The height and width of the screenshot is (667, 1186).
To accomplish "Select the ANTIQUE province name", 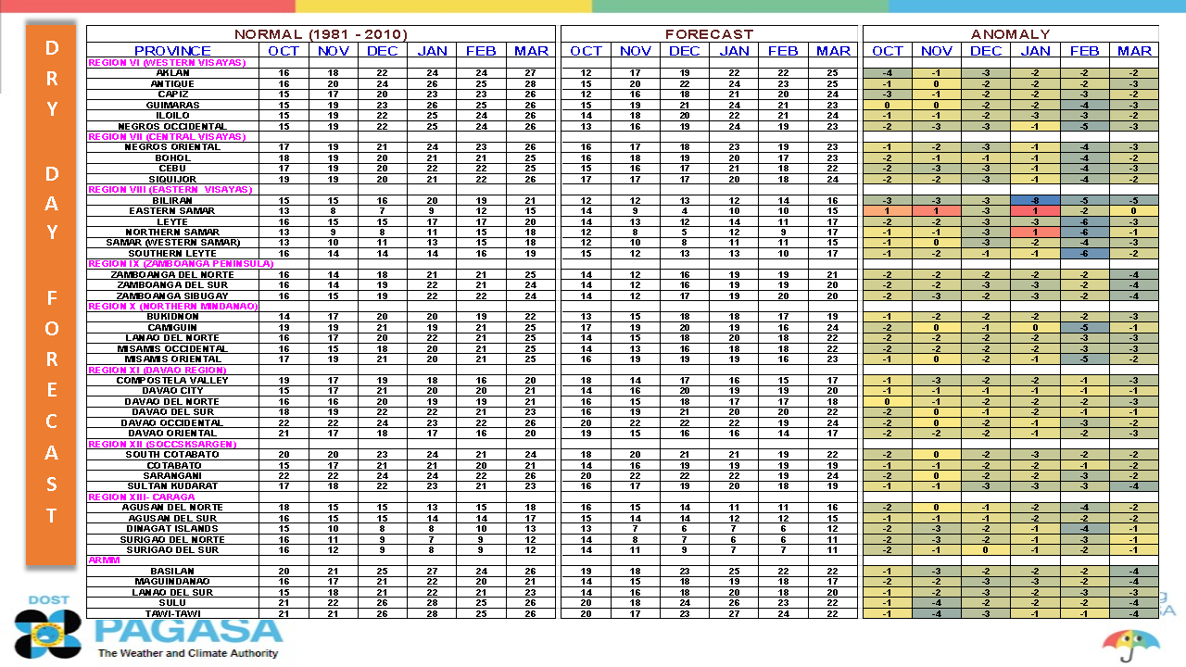I will (172, 83).
